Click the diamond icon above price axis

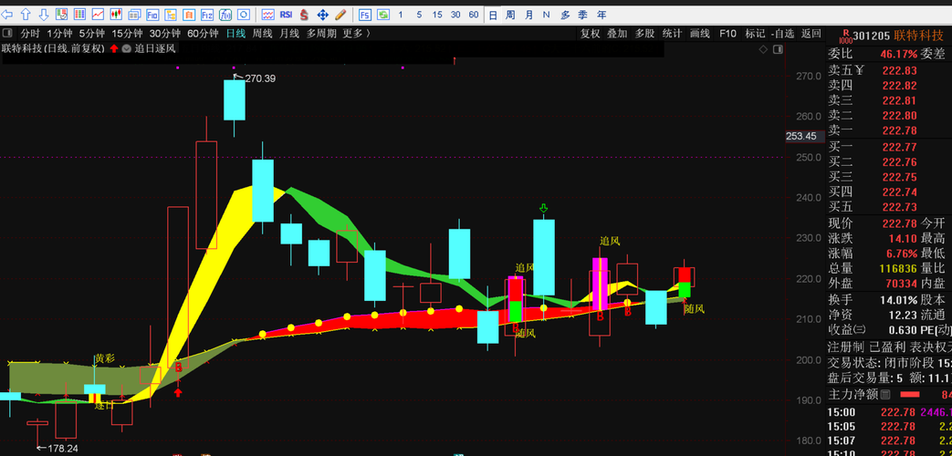pyautogui.click(x=763, y=50)
